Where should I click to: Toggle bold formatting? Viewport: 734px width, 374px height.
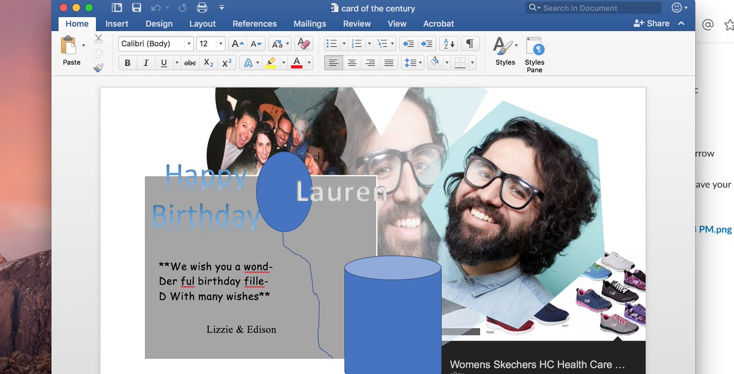pyautogui.click(x=127, y=62)
